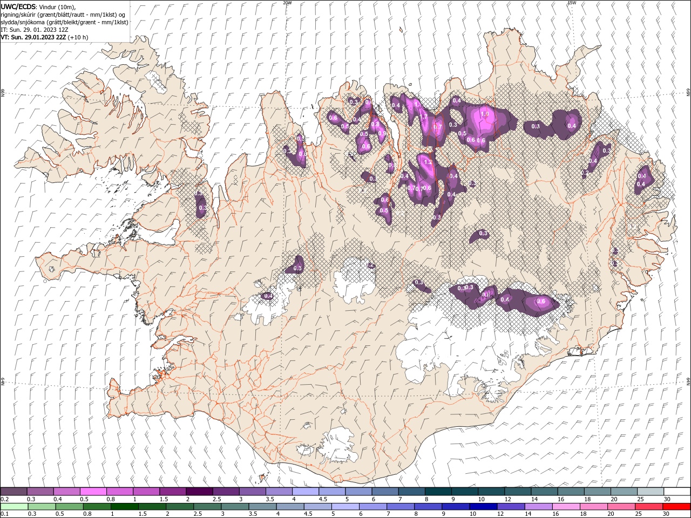Image resolution: width=691 pixels, height=518 pixels.
Task: Click the '1.2' snowfall value on the map
Action: (x=429, y=162)
